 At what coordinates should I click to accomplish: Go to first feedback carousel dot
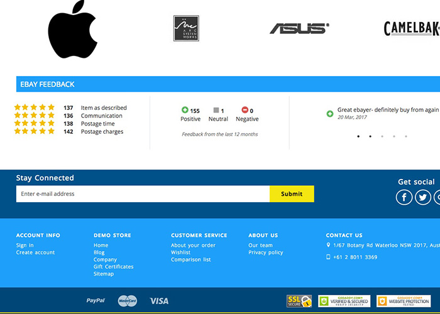[x=358, y=136]
